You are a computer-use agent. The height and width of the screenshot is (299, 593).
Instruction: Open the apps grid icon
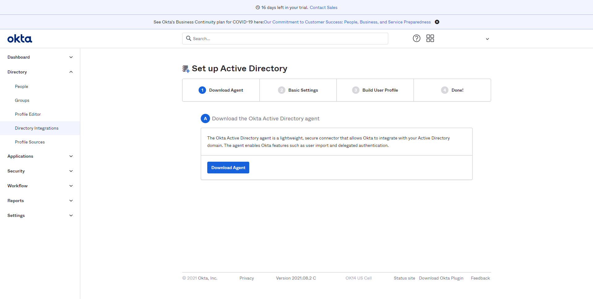click(430, 38)
